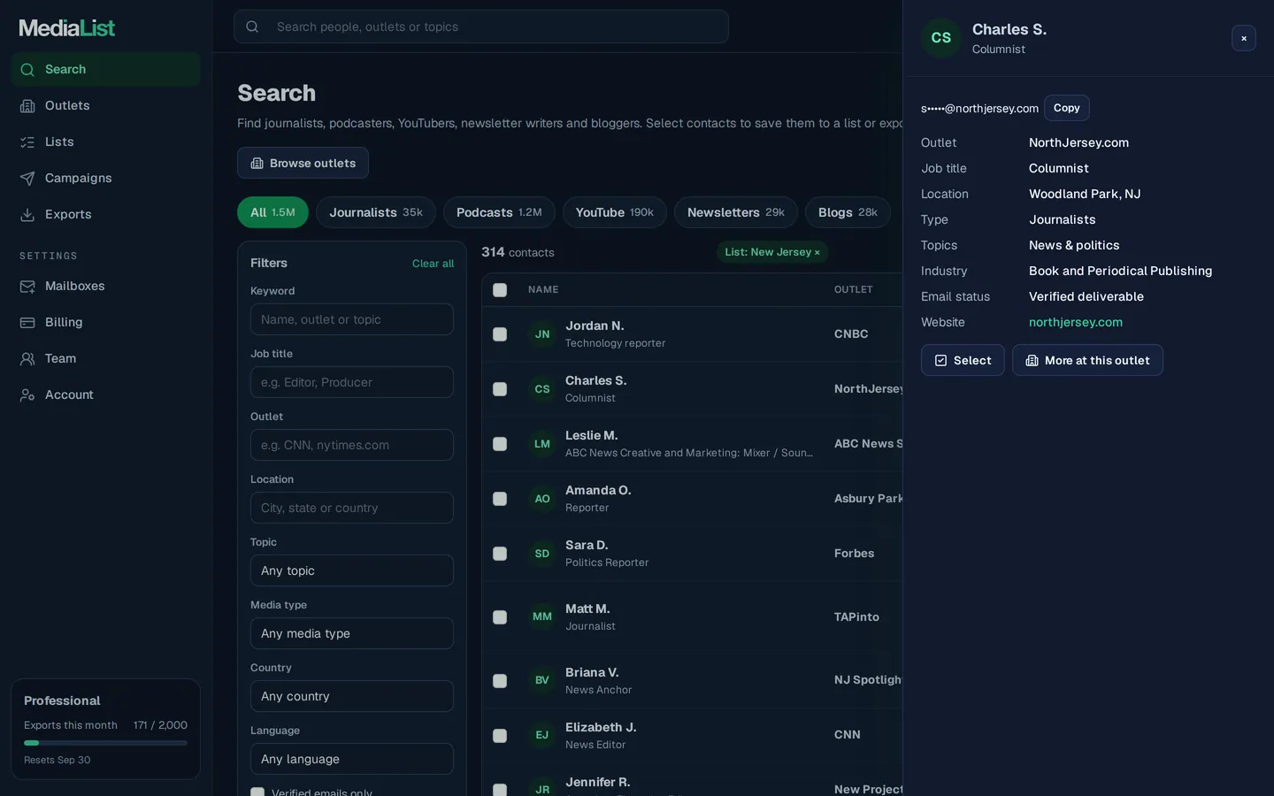Check the box for Charles S. row
1274x796 pixels.
[500, 389]
